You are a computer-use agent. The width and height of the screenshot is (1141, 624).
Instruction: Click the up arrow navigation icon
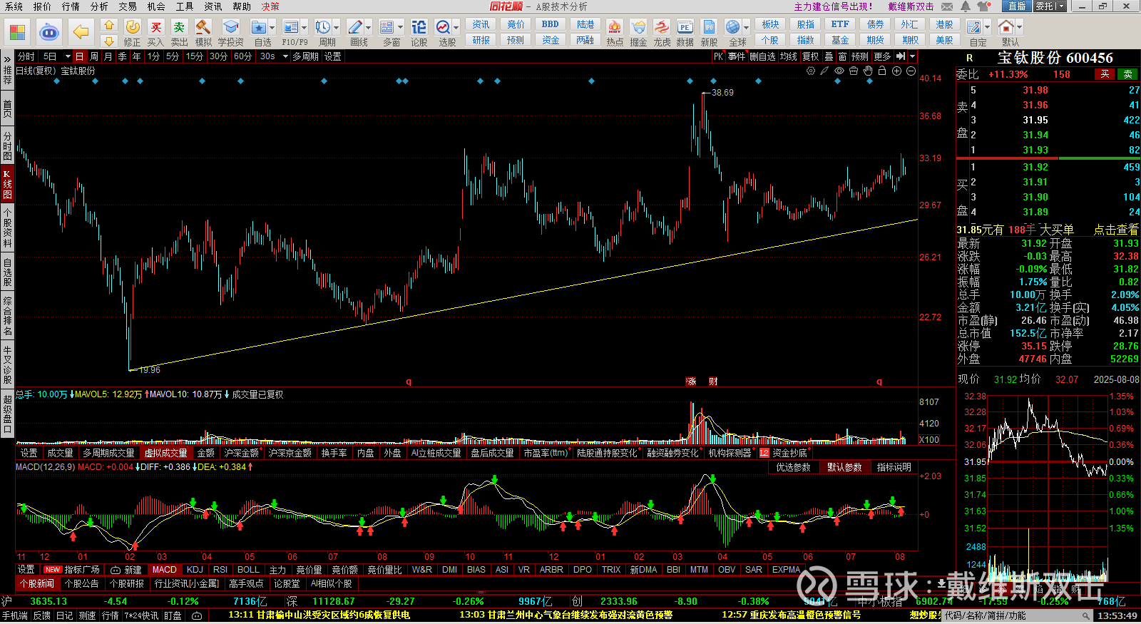109,25
